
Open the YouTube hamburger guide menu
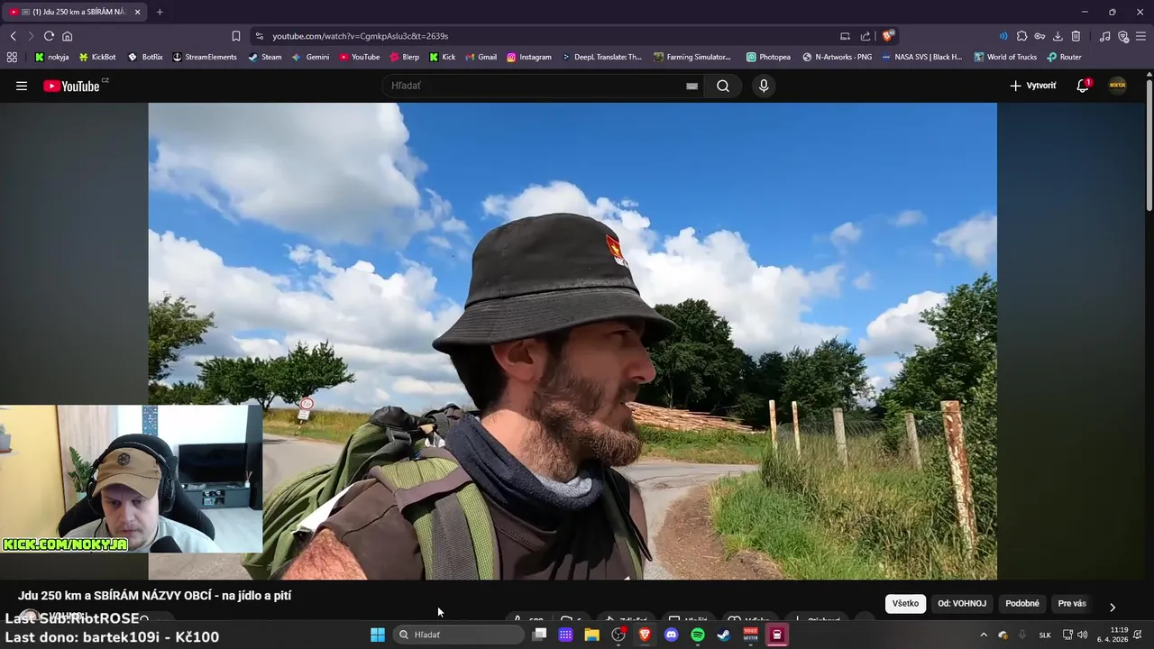point(22,86)
